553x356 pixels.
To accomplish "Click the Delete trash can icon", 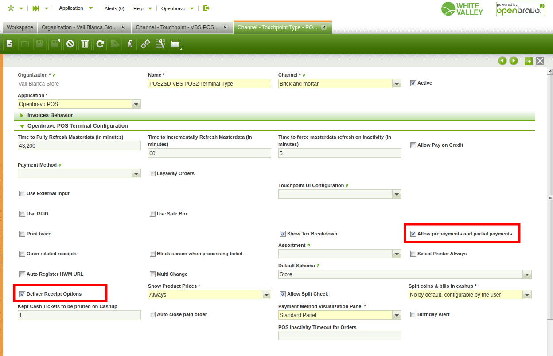I will pyautogui.click(x=85, y=44).
